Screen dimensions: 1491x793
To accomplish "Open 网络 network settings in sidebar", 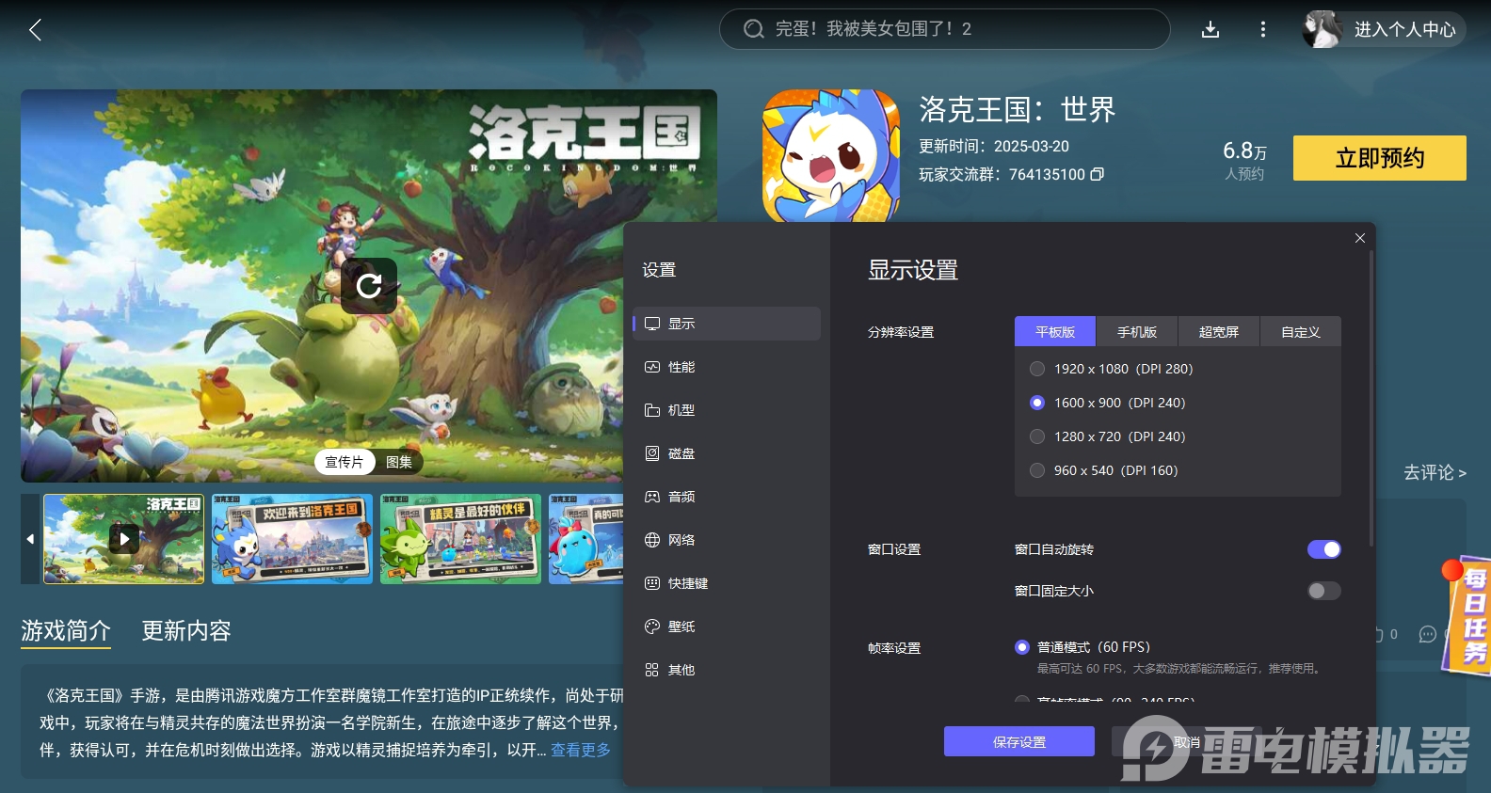I will click(x=727, y=540).
